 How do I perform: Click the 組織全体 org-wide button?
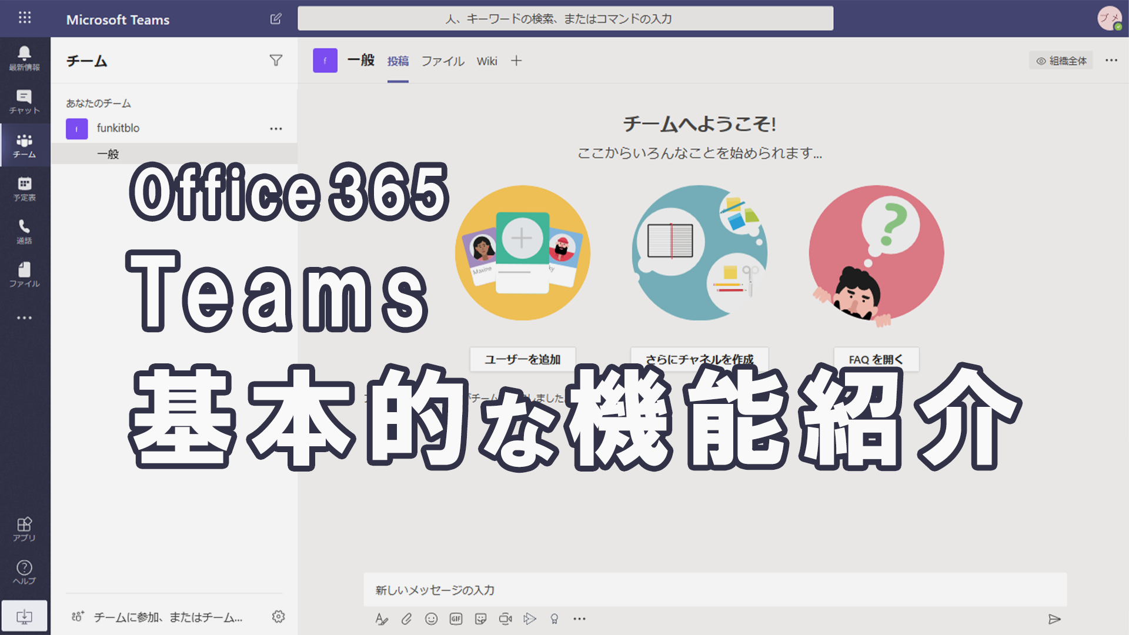[x=1061, y=61]
